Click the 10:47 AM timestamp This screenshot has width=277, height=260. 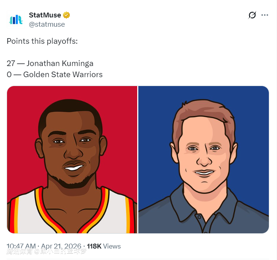pos(21,246)
